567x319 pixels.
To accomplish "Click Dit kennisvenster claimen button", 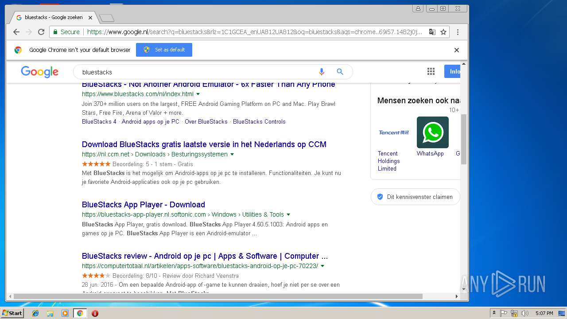I will tap(415, 197).
